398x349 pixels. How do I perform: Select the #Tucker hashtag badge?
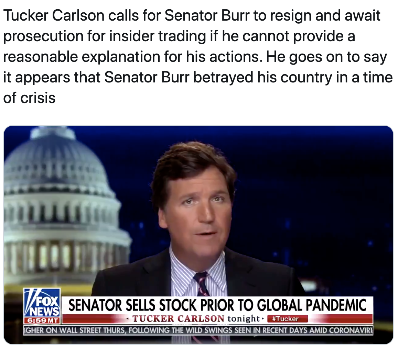tap(287, 319)
